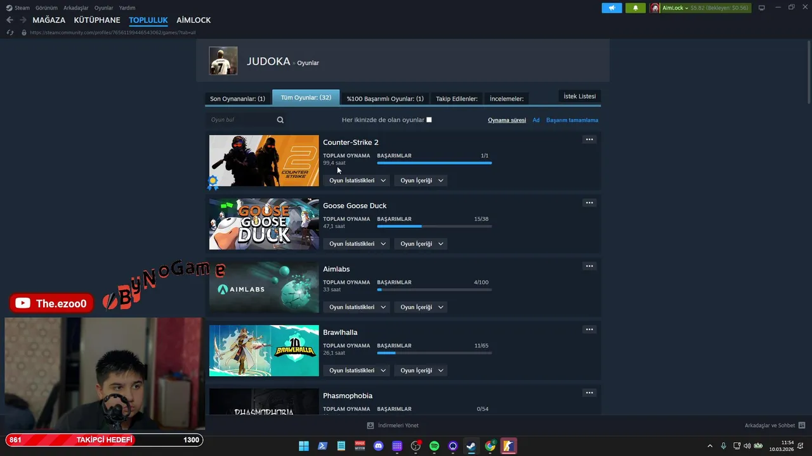Open the Counter-Strike 2 game thumbnail
Viewport: 812px width, 456px height.
point(264,161)
